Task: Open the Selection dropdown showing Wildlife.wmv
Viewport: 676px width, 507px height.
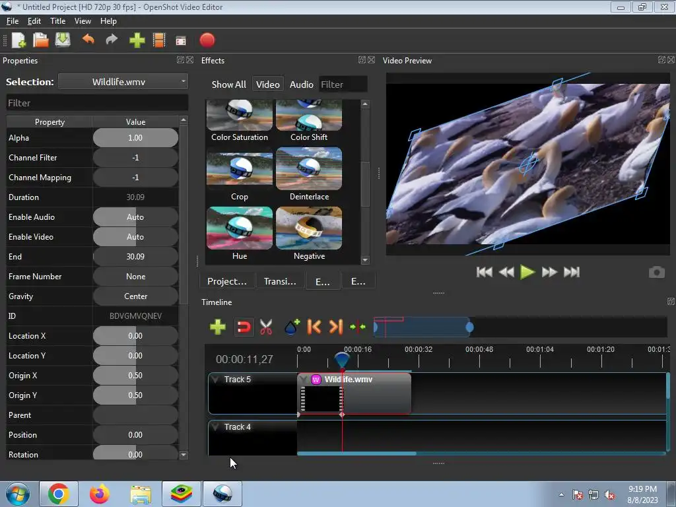Action: [x=123, y=82]
